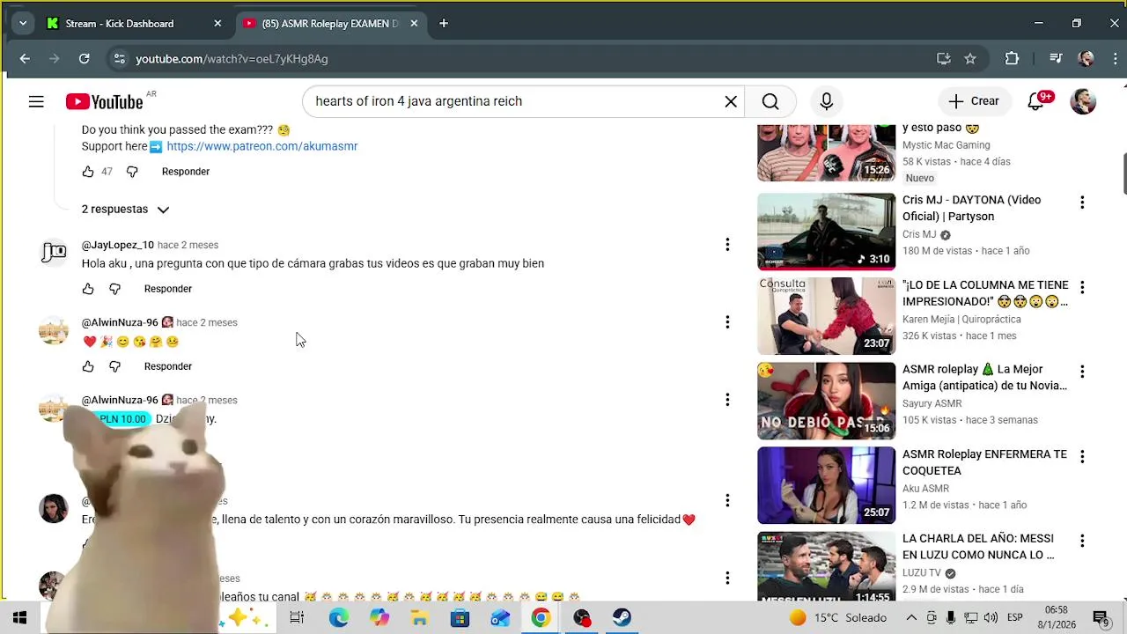
Task: Open Chrome media controls icon
Action: 1056,59
